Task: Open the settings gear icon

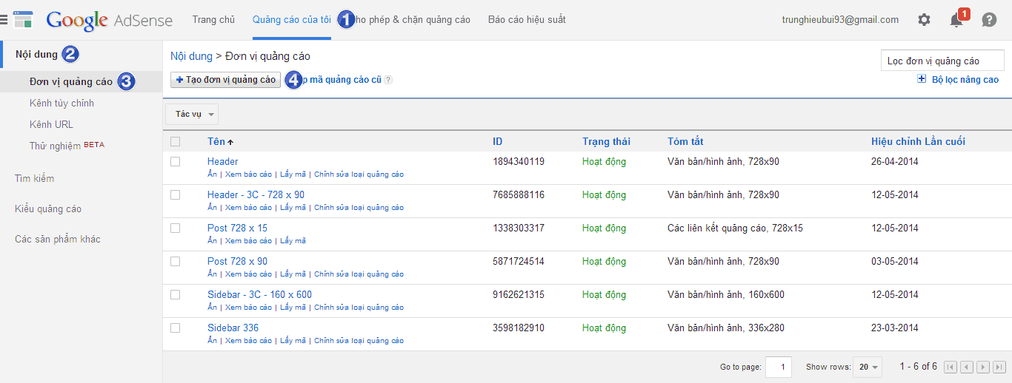Action: [924, 20]
